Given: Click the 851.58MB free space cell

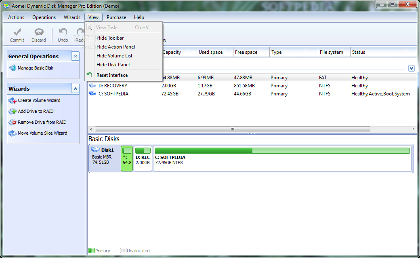Looking at the screenshot, I should click(x=244, y=86).
